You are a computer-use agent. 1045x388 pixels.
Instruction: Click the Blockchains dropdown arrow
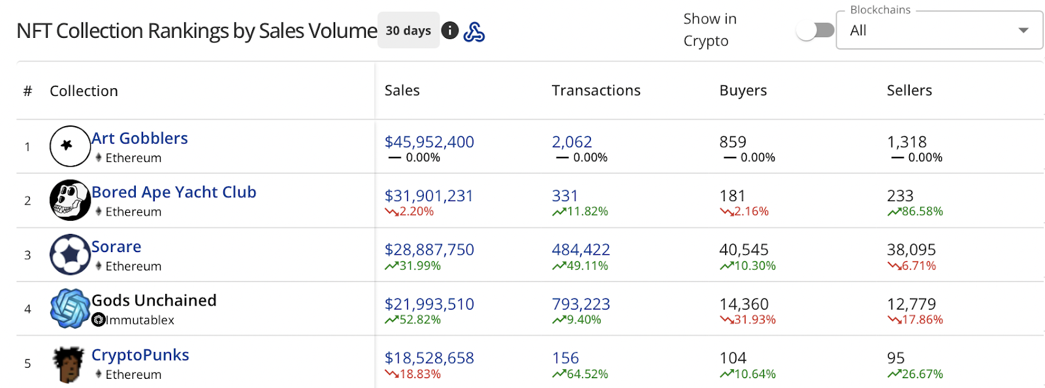coord(1023,31)
